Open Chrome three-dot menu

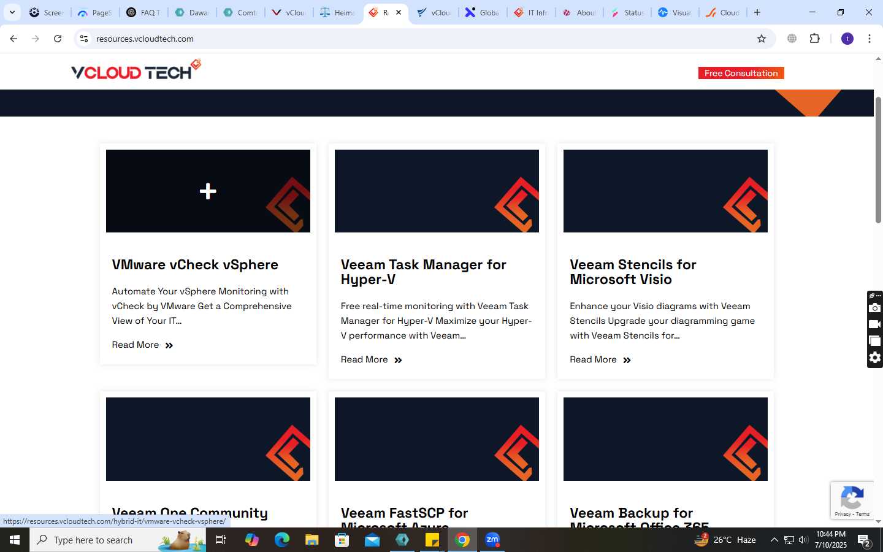870,39
